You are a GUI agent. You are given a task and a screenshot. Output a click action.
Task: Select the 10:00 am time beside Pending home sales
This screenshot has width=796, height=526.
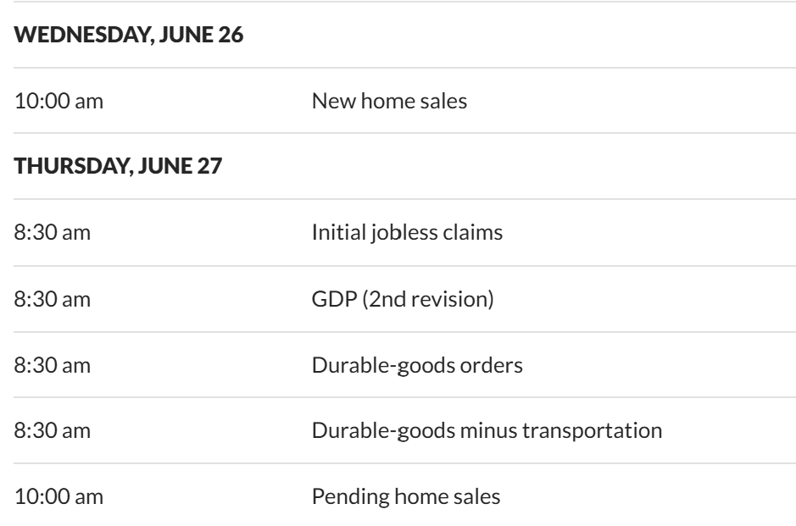coord(59,496)
